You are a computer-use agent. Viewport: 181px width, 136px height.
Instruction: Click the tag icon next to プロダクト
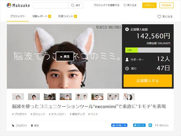(13, 126)
